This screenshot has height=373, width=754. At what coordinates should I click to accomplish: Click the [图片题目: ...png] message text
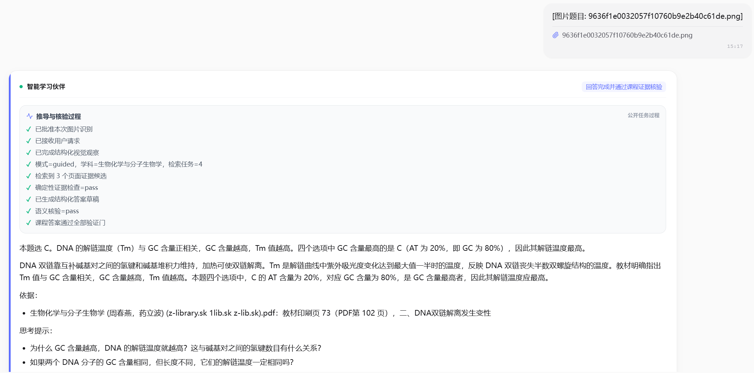(647, 16)
